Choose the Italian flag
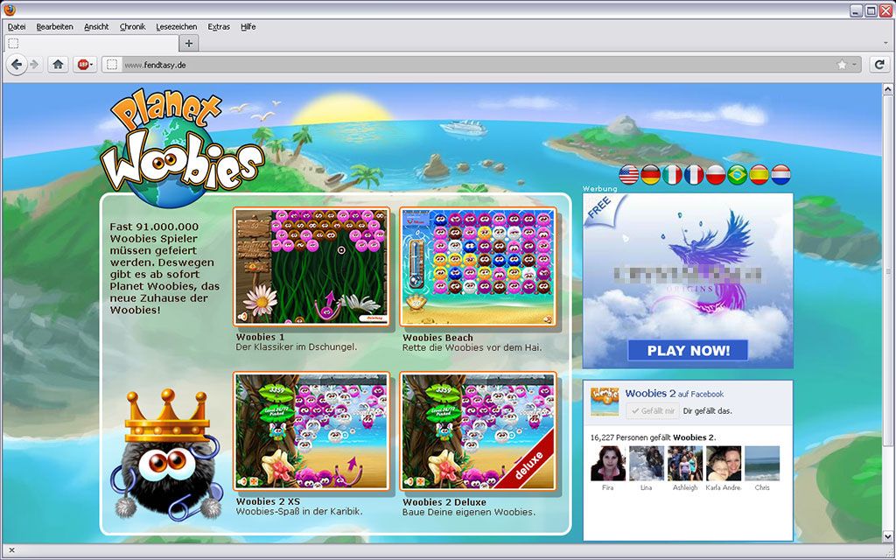Viewport: 896px width, 560px height. pyautogui.click(x=672, y=175)
